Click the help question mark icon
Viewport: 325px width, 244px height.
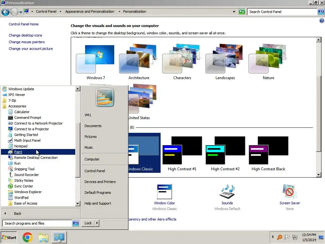322,21
